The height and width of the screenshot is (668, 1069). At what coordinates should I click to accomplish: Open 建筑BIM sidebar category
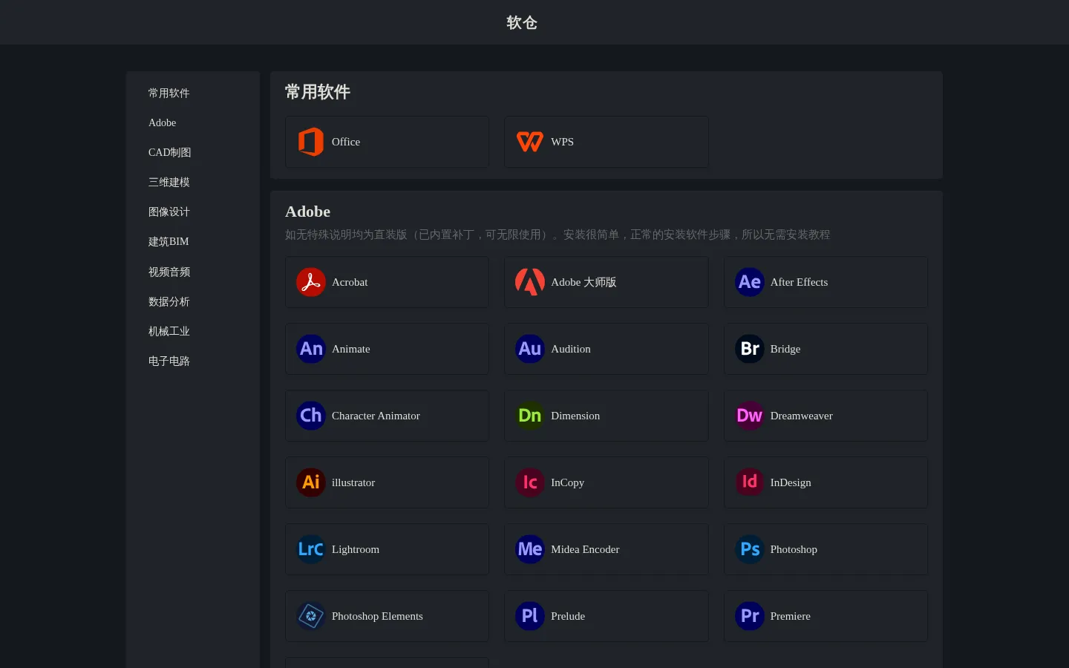(169, 241)
